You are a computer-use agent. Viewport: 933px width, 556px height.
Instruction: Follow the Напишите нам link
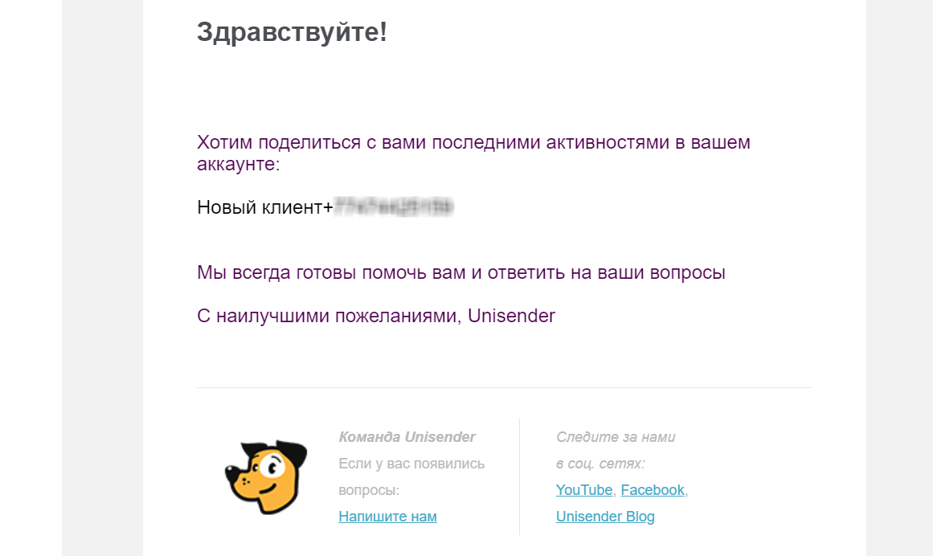(387, 516)
